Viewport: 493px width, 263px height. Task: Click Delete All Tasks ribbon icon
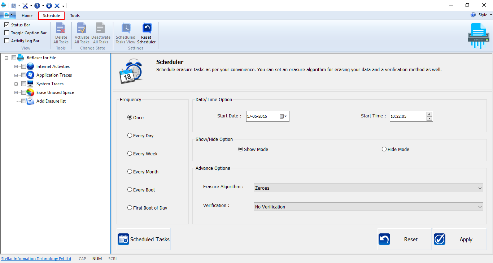pos(61,33)
